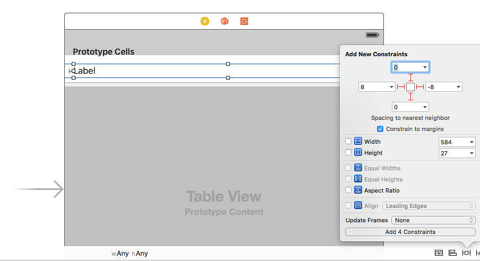Click the left spacing field showing 8
The width and height of the screenshot is (480, 261).
point(373,87)
